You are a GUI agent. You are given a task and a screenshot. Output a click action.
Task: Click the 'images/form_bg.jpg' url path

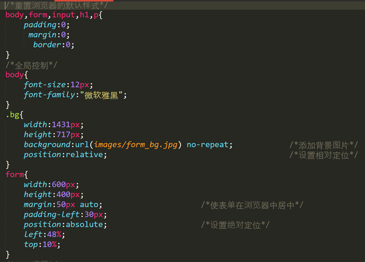pos(136,145)
